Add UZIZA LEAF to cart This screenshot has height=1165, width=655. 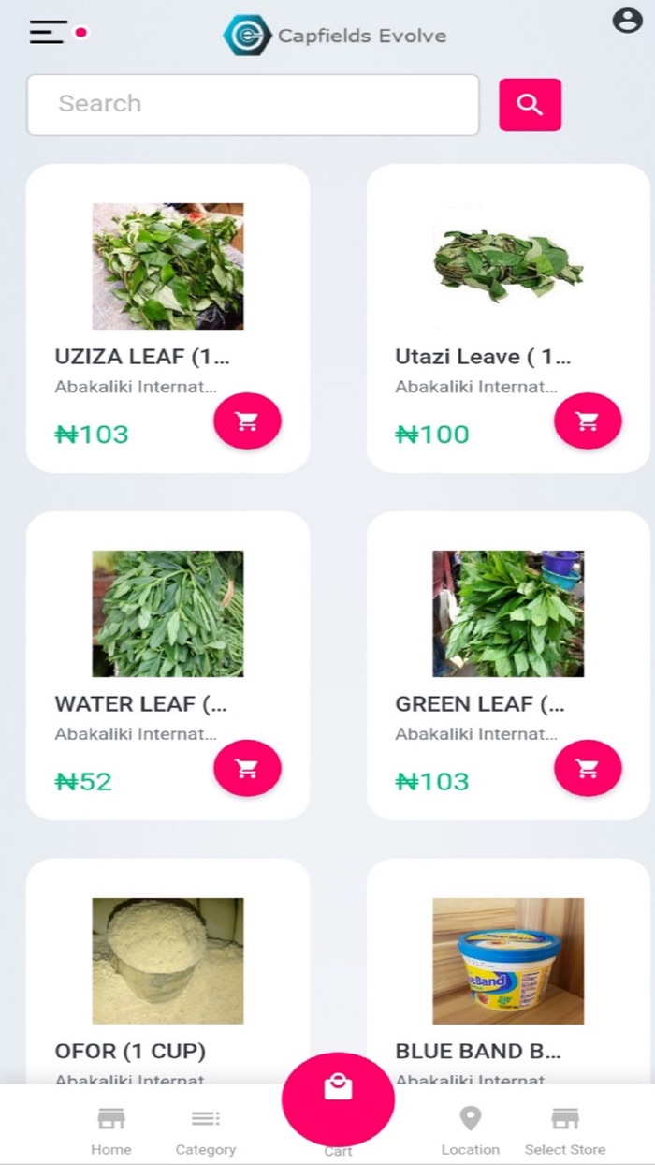tap(247, 421)
